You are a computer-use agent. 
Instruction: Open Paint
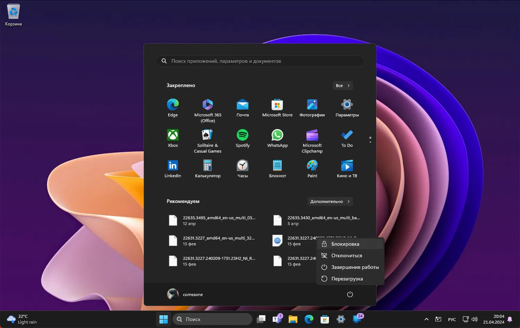pos(312,169)
